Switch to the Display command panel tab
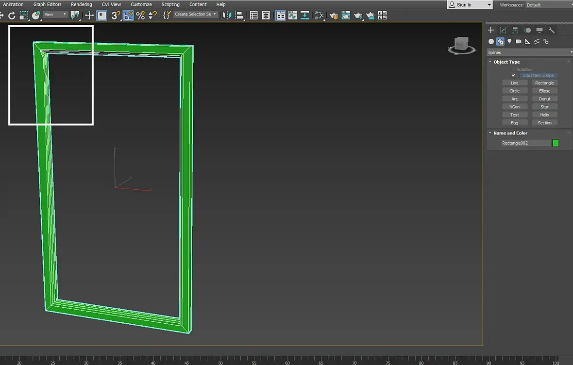 click(x=539, y=30)
